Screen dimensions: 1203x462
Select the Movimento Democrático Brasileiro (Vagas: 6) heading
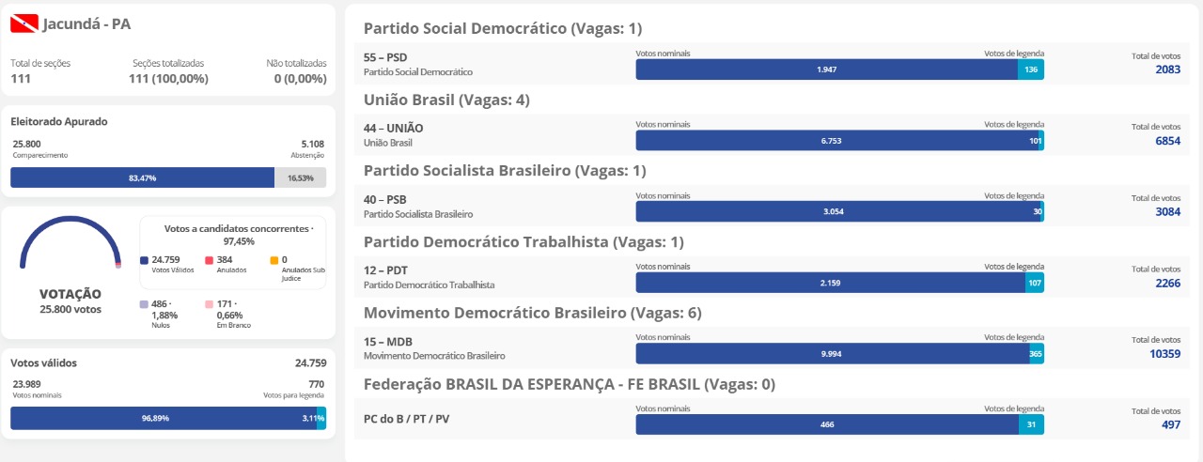pyautogui.click(x=532, y=313)
